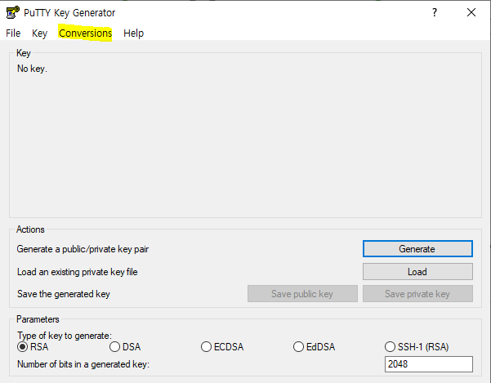Select the RSA key type
This screenshot has height=383, width=491.
pyautogui.click(x=33, y=347)
